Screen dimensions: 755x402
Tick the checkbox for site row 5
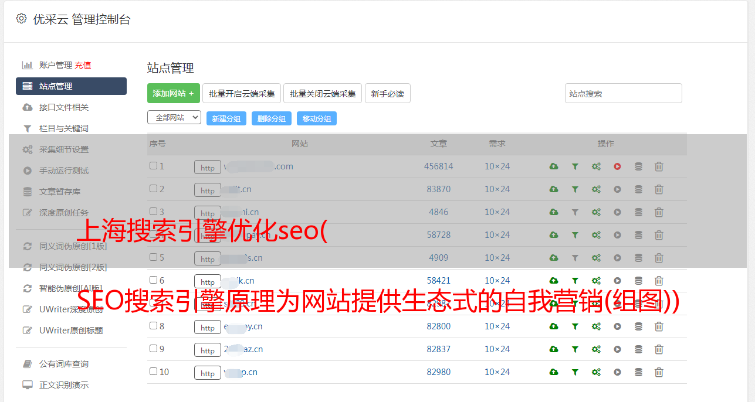coord(153,257)
